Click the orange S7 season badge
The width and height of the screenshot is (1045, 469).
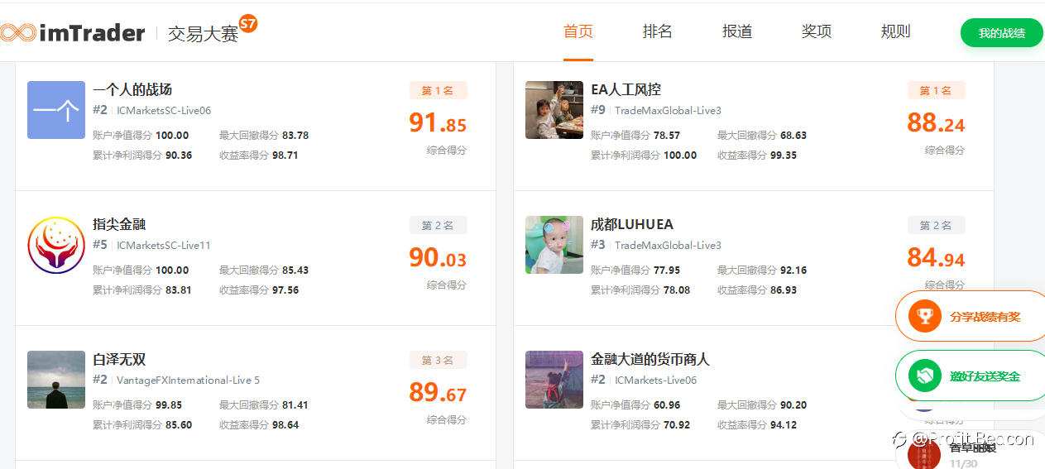247,23
